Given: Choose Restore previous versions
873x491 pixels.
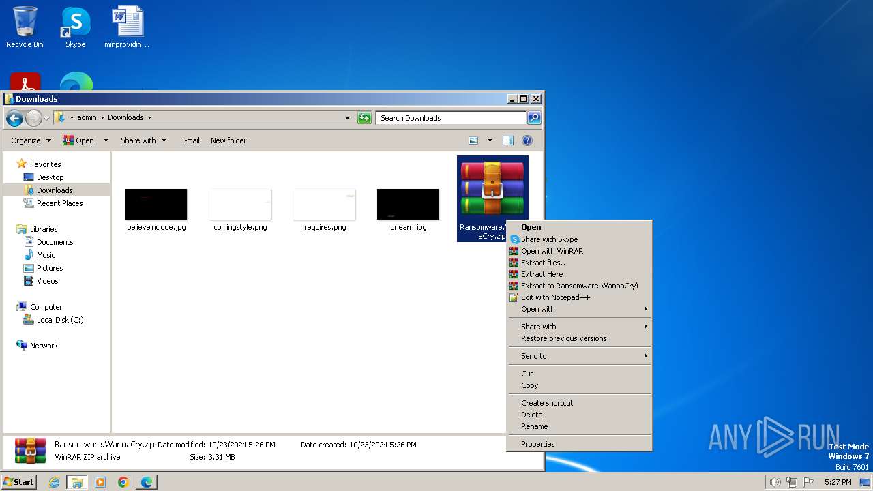Looking at the screenshot, I should pyautogui.click(x=580, y=338).
